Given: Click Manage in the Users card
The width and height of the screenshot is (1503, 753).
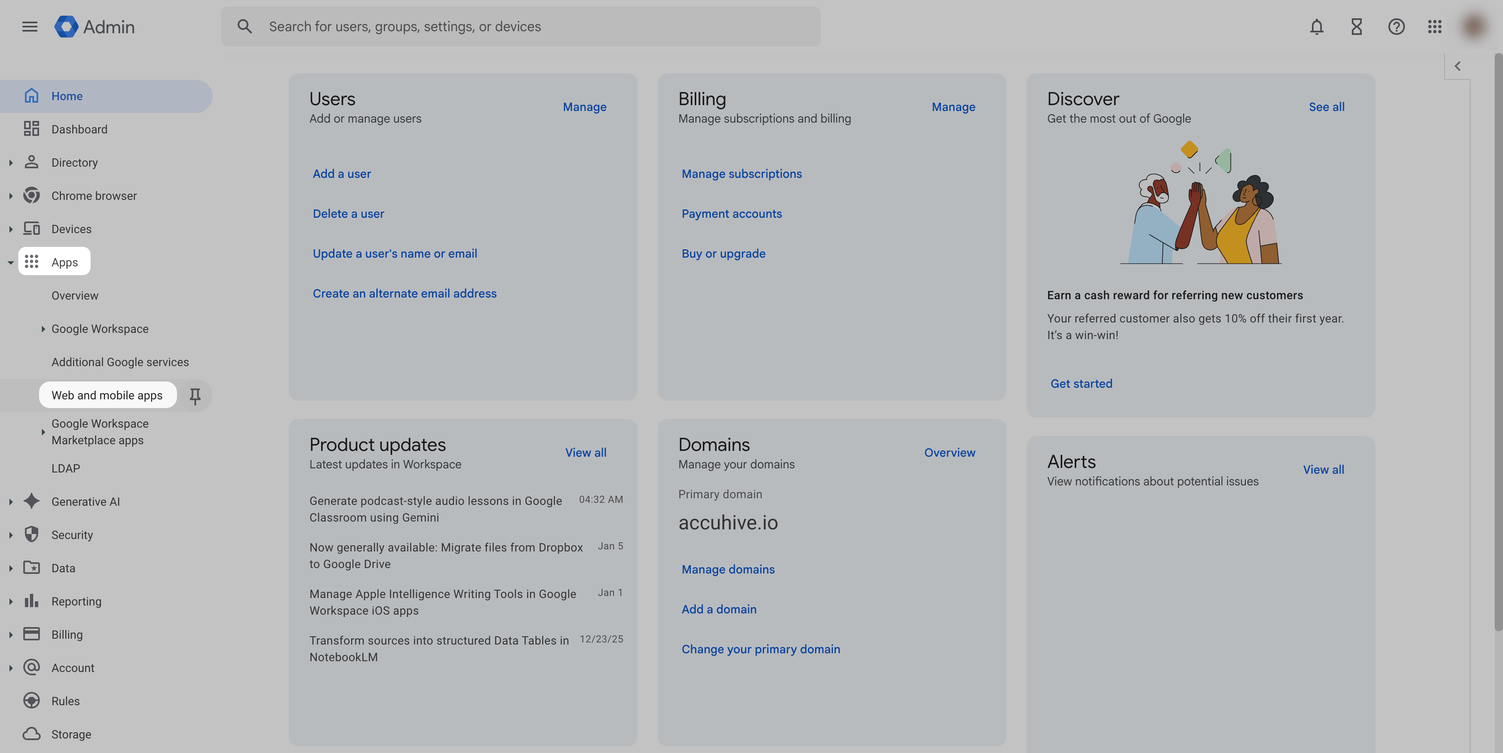Looking at the screenshot, I should (x=584, y=107).
